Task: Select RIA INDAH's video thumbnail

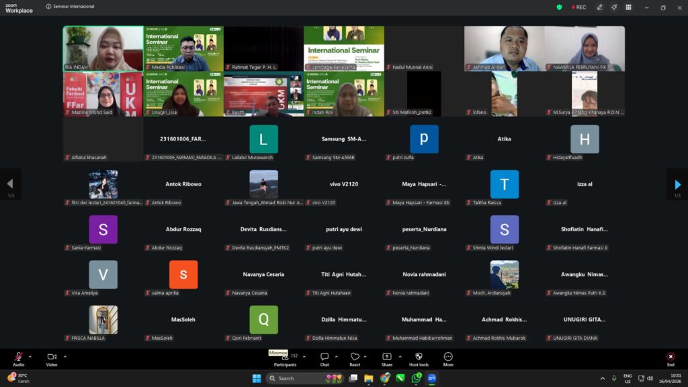Action: pos(103,48)
